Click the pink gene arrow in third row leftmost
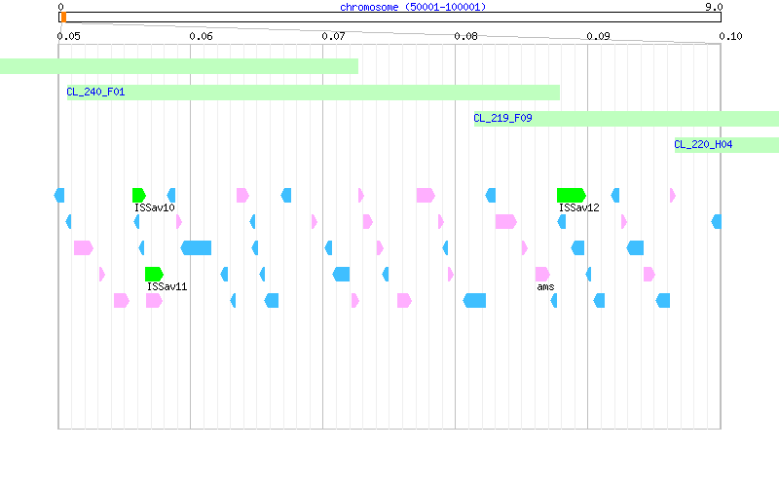 pos(84,247)
